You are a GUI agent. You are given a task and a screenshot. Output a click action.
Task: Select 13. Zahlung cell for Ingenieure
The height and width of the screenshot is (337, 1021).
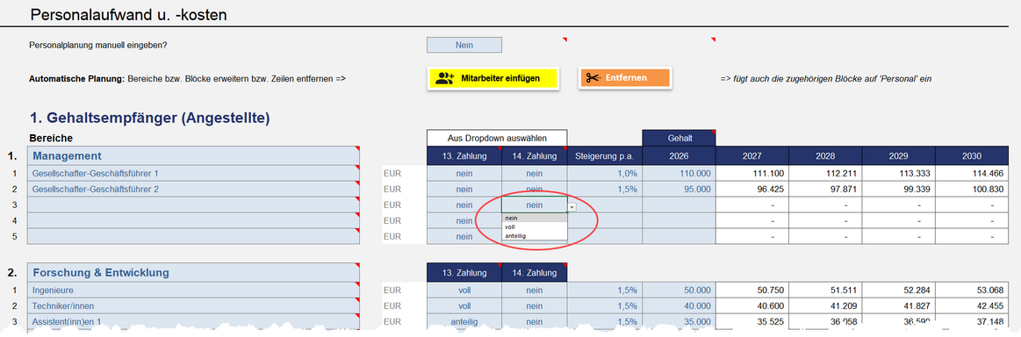pos(464,290)
